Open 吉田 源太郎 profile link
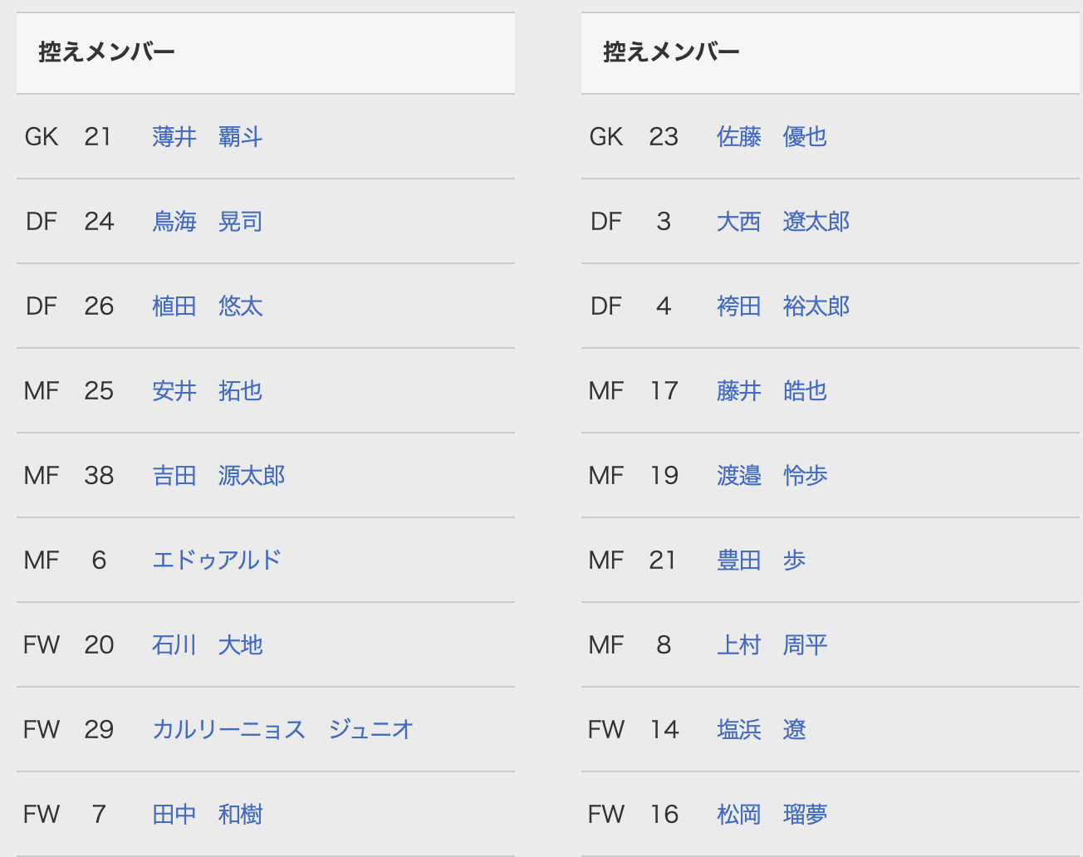Screen dimensions: 1083x857 218,476
